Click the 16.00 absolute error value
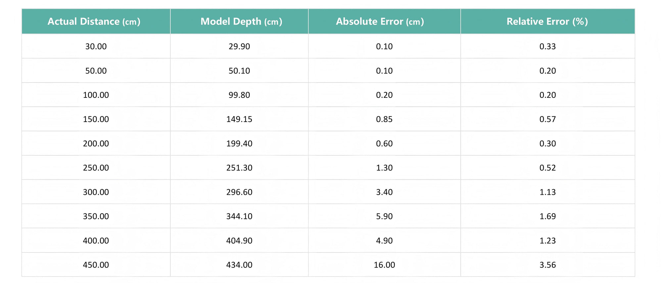 click(384, 265)
